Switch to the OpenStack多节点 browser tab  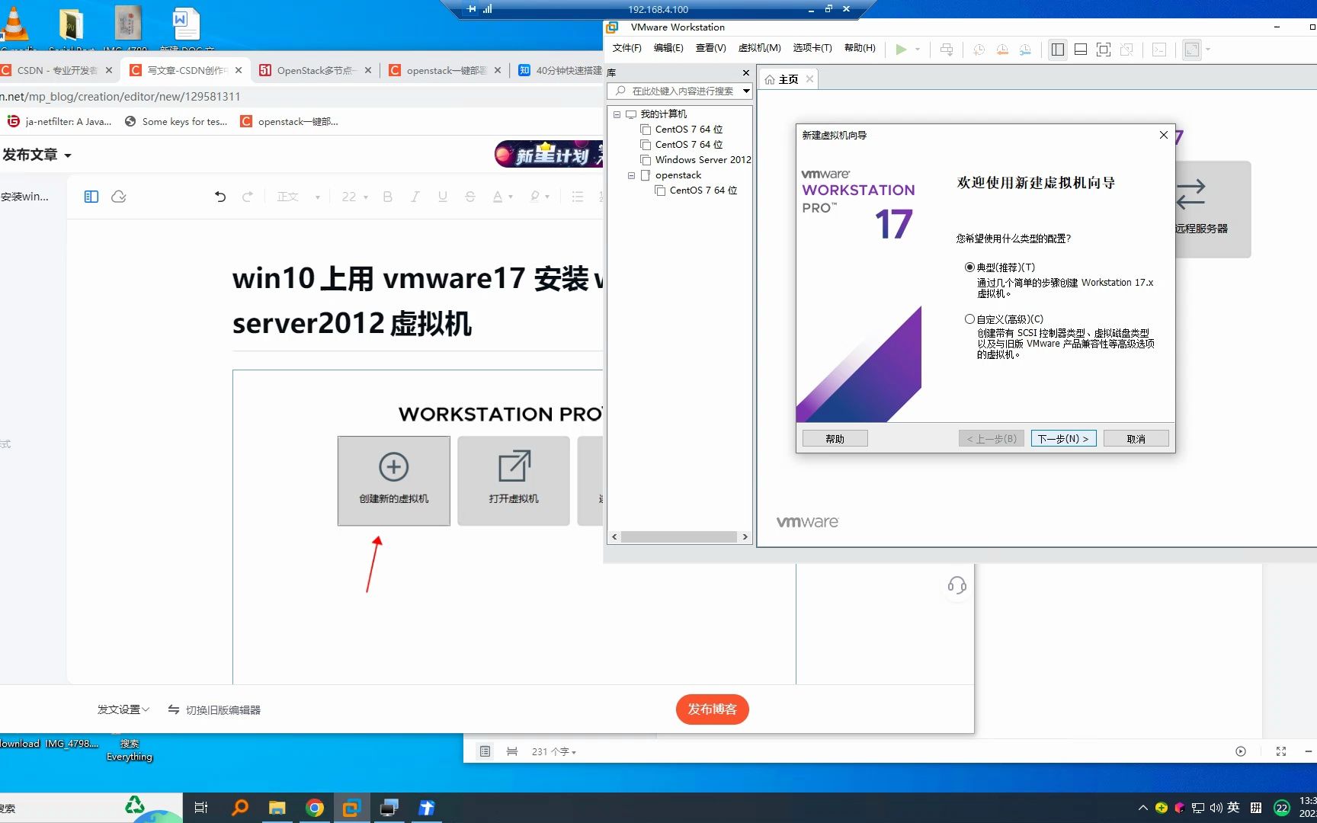tap(316, 70)
